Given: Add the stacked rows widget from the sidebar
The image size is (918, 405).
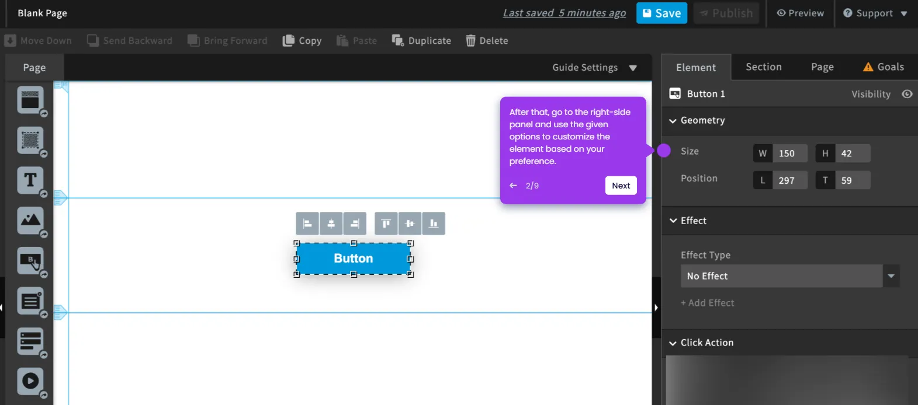Looking at the screenshot, I should (x=30, y=341).
